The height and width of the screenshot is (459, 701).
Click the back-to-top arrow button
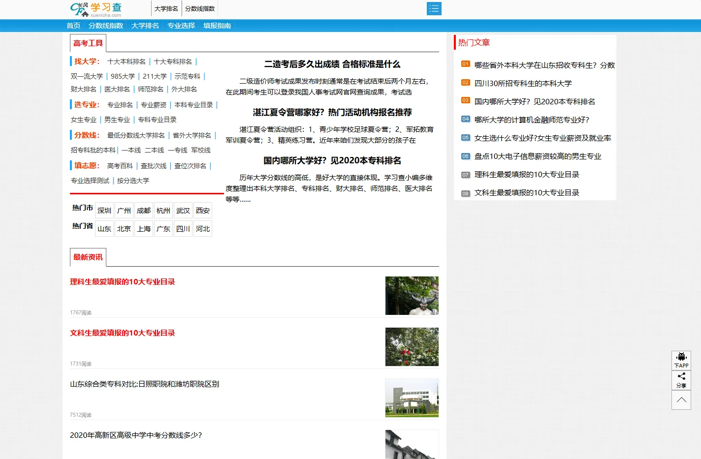681,400
